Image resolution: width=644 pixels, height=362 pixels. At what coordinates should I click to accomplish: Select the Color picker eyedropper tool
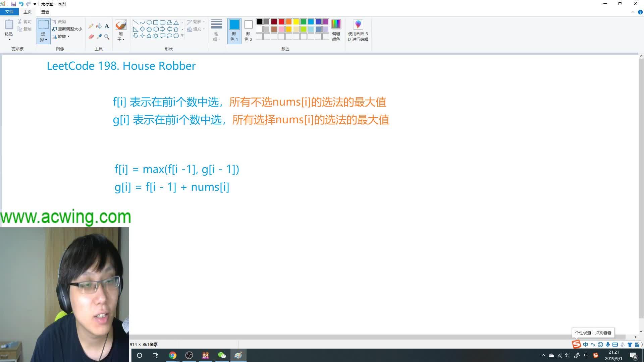[99, 37]
